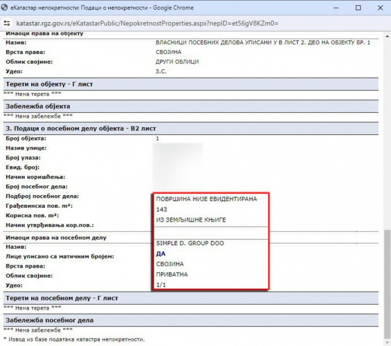Click the SIMPLE D. GROUP DOO owner name
Viewport: 391px width, 346px height.
point(190,243)
